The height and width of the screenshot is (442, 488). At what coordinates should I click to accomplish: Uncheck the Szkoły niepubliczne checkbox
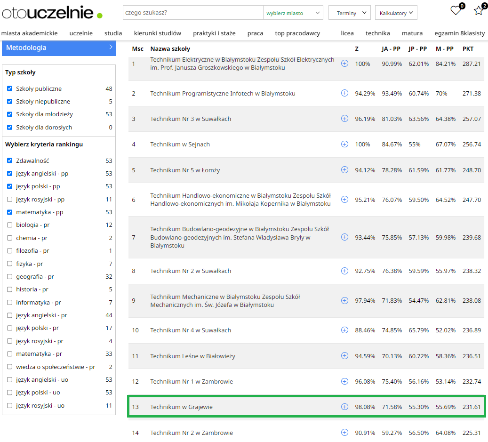pyautogui.click(x=10, y=102)
